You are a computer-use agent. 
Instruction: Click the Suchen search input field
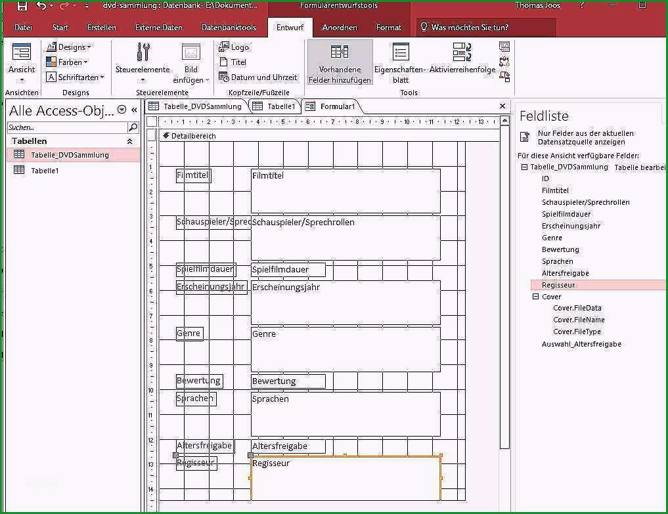[67, 127]
